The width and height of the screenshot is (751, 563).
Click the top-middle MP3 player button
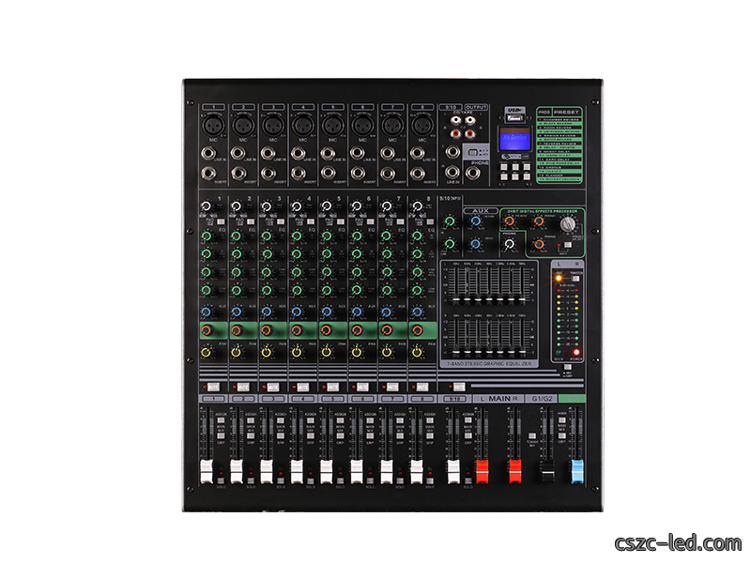click(x=515, y=167)
